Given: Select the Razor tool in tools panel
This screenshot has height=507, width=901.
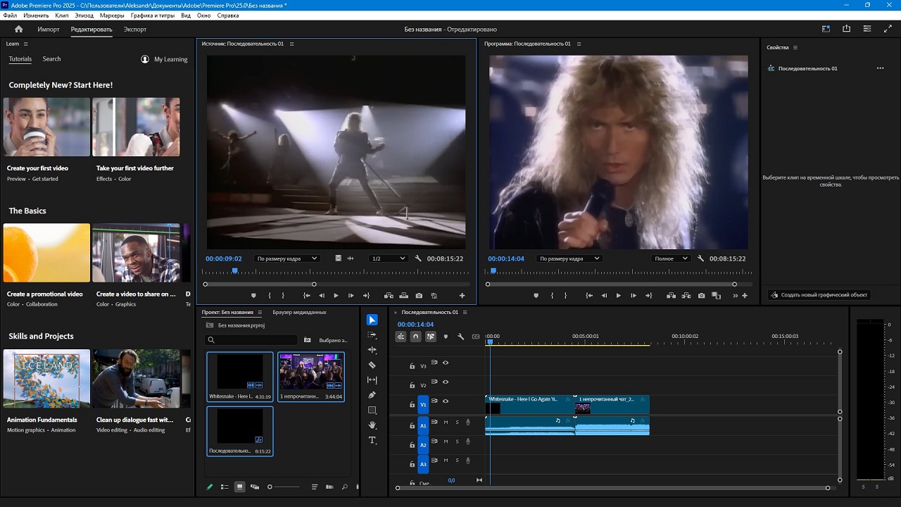Looking at the screenshot, I should point(372,365).
